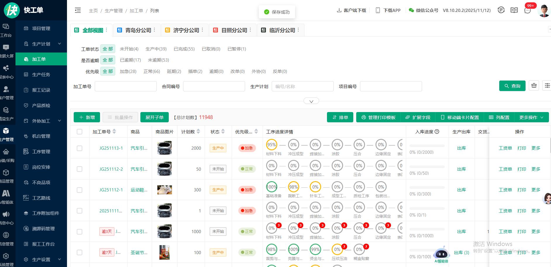The image size is (551, 267).
Task: Click the reset filter icon next to 查询
Action: tap(534, 86)
